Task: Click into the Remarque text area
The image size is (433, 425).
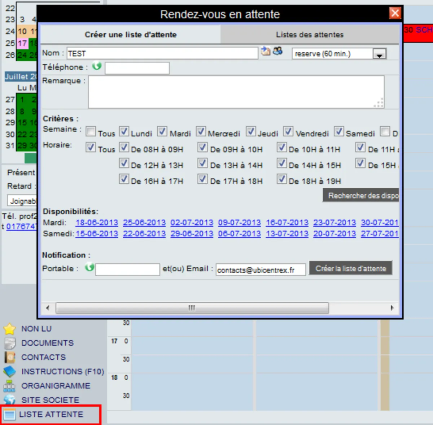Action: pyautogui.click(x=236, y=92)
